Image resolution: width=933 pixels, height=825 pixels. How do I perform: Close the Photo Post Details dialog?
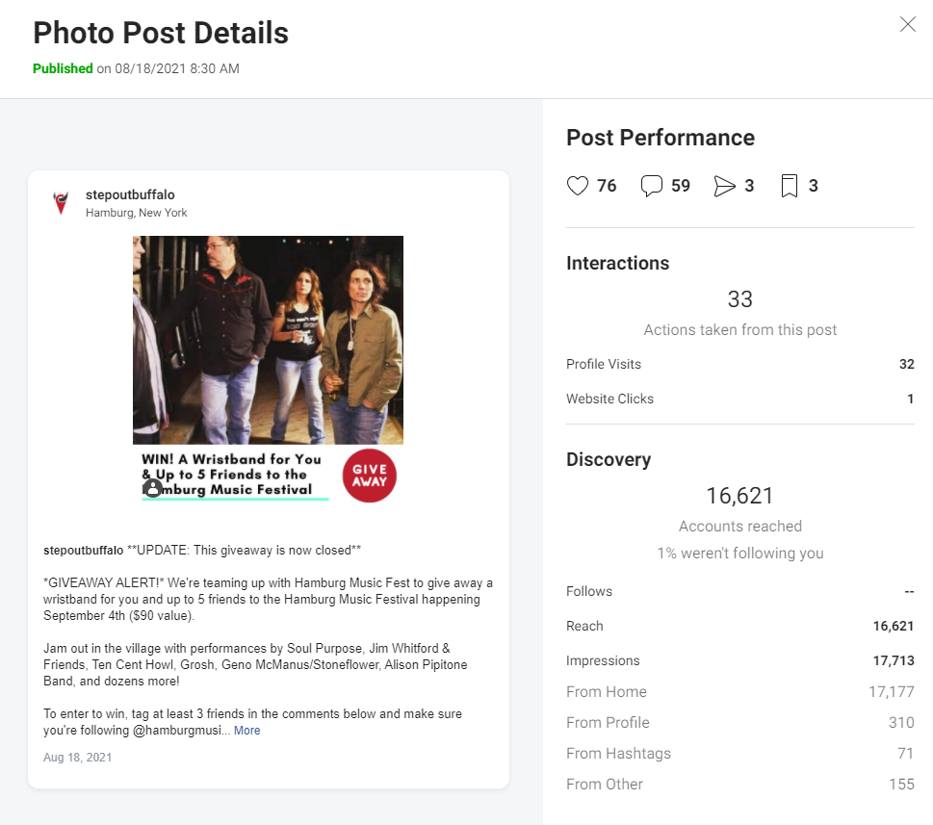(907, 24)
